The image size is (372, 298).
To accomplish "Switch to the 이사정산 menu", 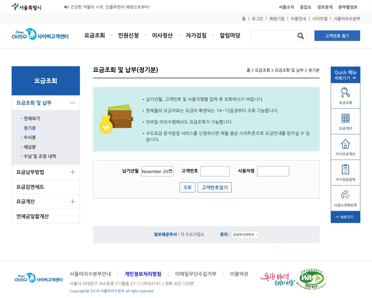I will 162,35.
